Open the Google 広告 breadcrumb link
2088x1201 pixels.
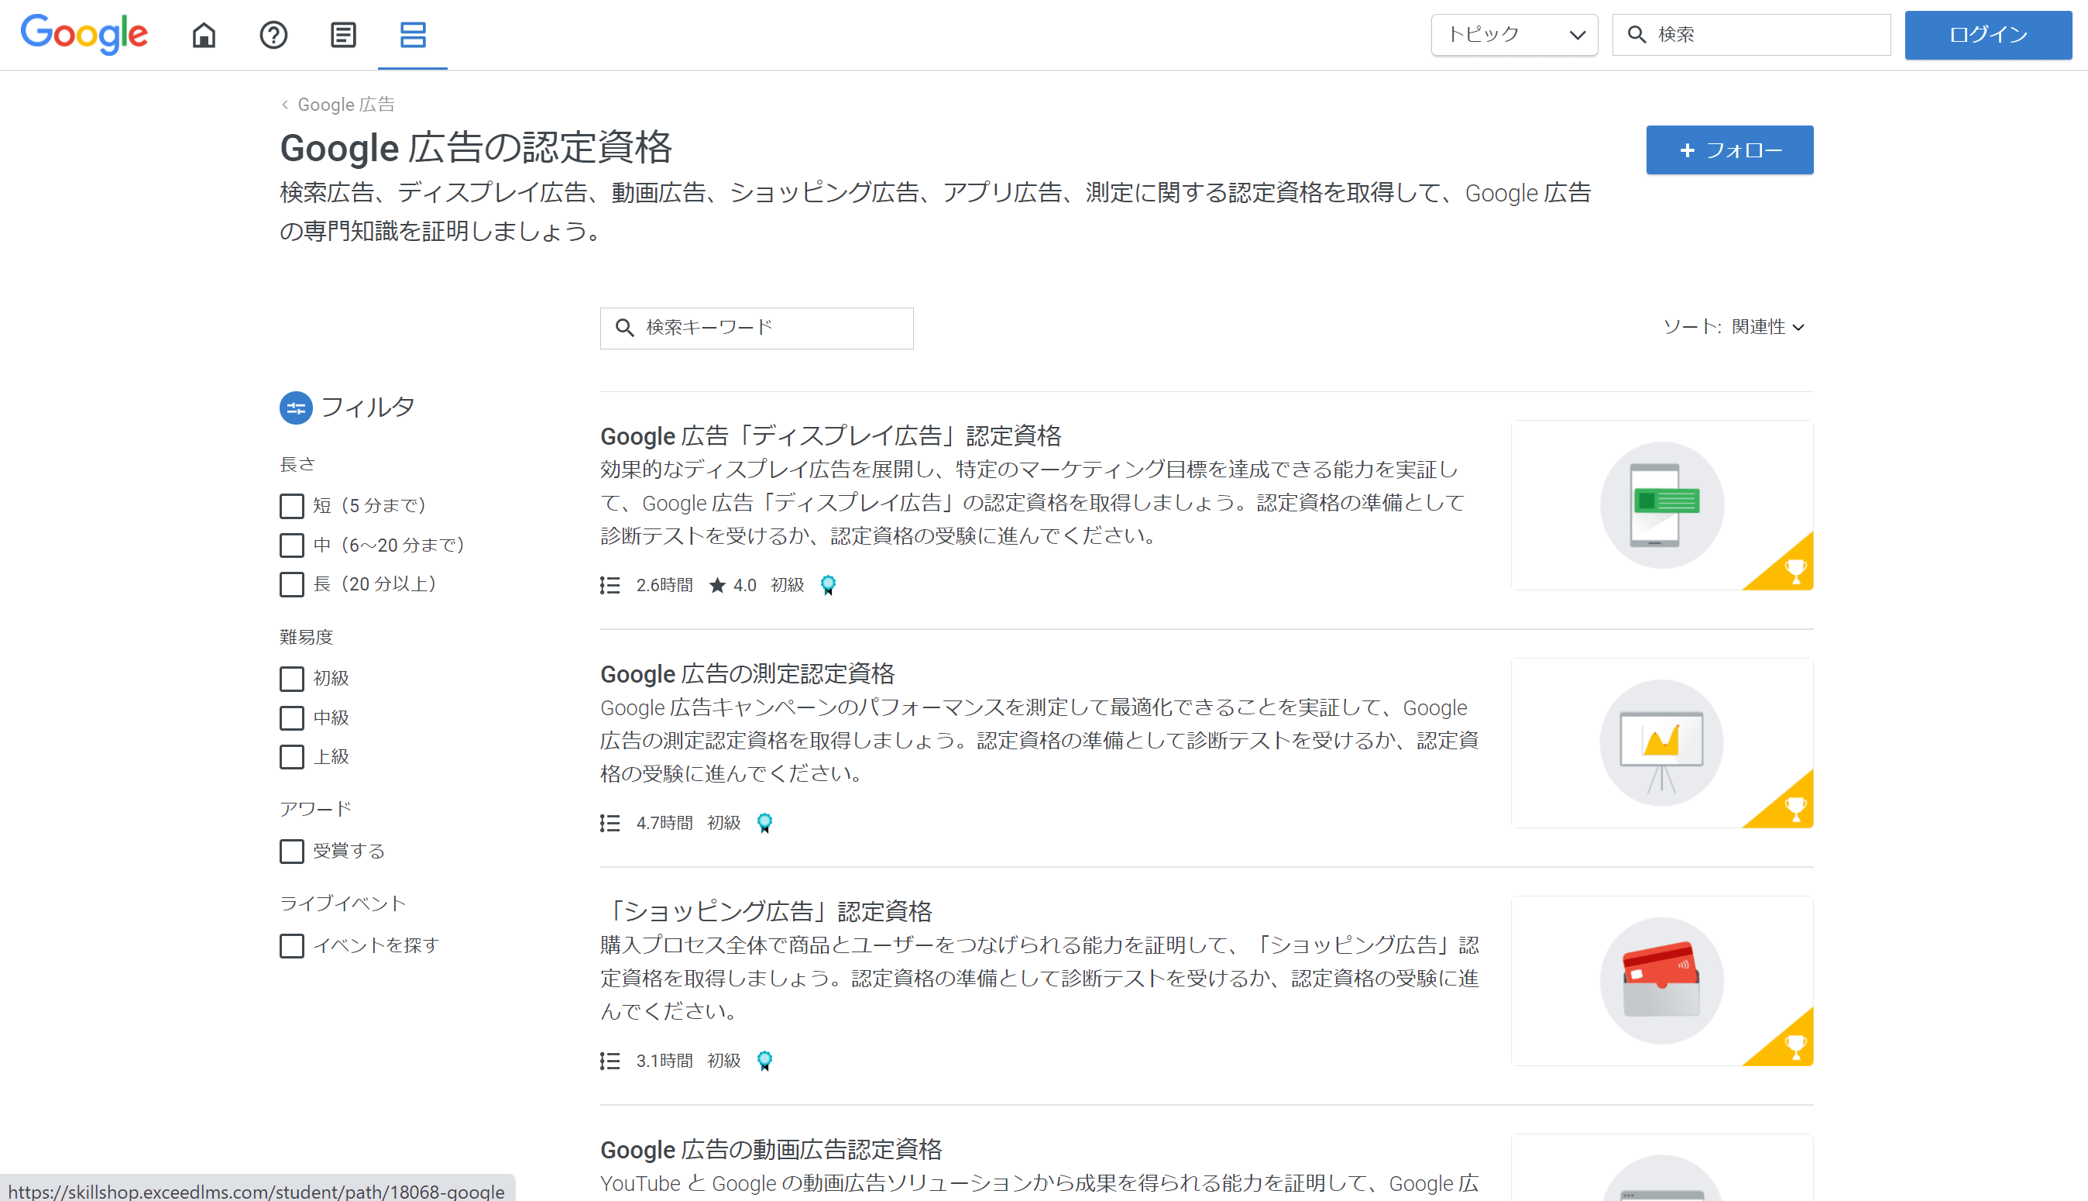(x=346, y=104)
